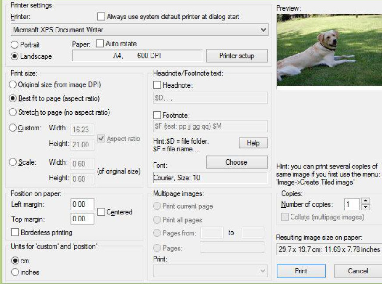Enable Borderless printing
This screenshot has height=284, width=382.
15,232
